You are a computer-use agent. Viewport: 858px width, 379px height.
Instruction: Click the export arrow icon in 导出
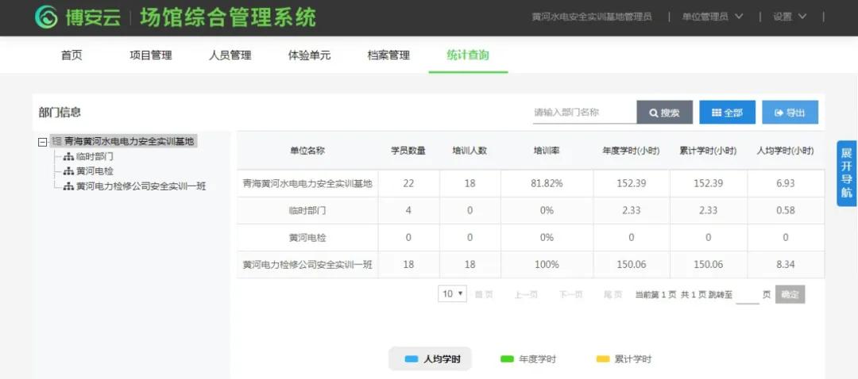point(779,113)
